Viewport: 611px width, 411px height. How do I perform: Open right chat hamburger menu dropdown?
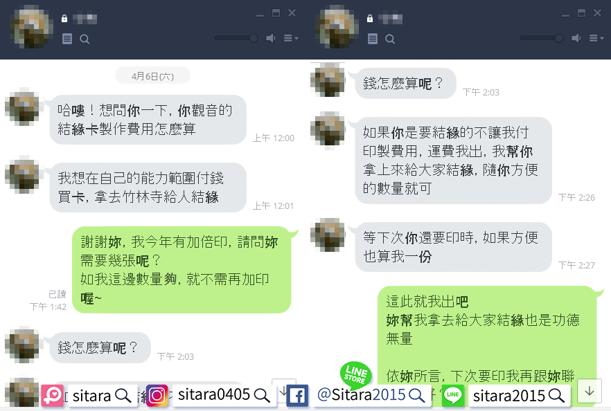[596, 38]
